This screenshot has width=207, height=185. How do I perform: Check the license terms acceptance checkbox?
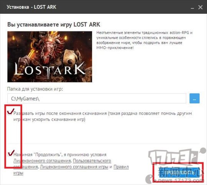pyautogui.click(x=10, y=154)
